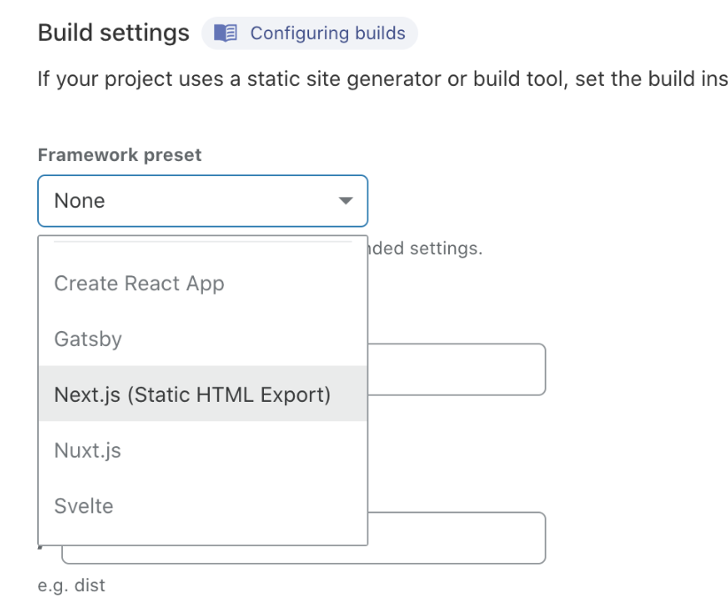Select Create React App preset
Image resolution: width=728 pixels, height=616 pixels.
pos(203,283)
